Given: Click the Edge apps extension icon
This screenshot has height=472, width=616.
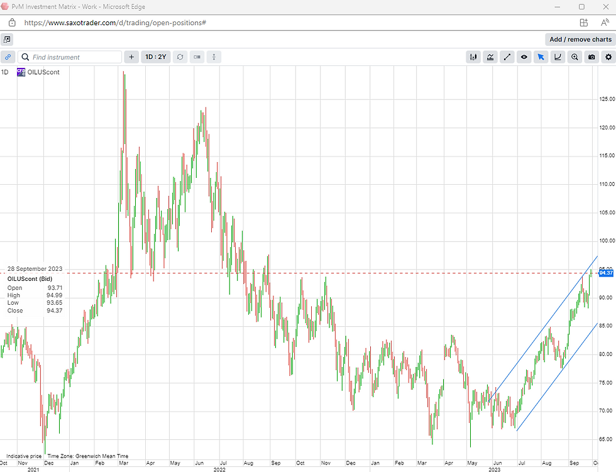Looking at the screenshot, I should click(584, 23).
